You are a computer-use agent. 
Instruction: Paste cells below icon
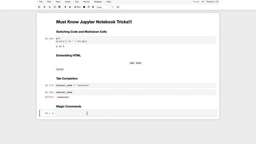(x=60, y=7)
